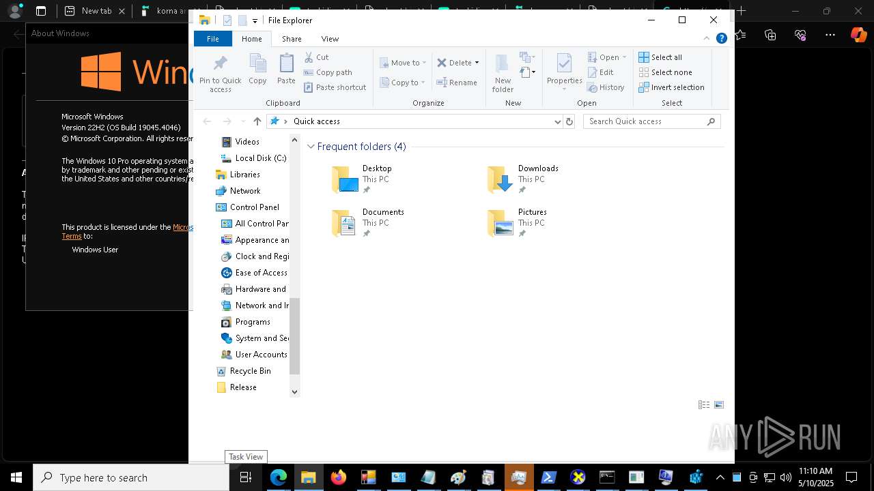874x491 pixels.
Task: Click the Task View taskbar button
Action: point(246,477)
